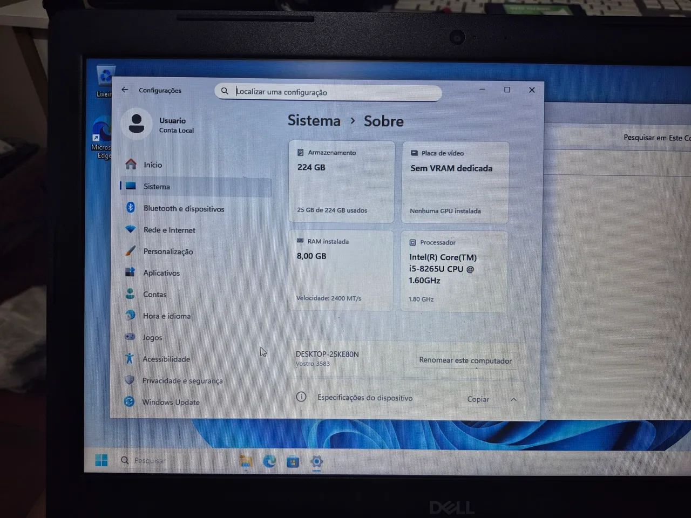Open File Explorer from the taskbar
Image resolution: width=691 pixels, height=518 pixels.
click(x=246, y=461)
